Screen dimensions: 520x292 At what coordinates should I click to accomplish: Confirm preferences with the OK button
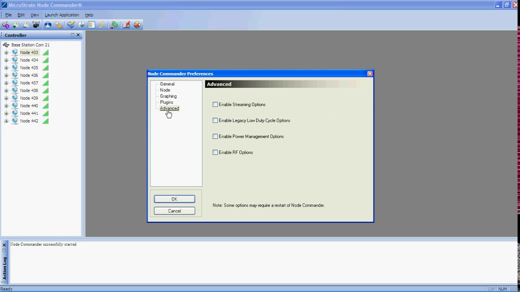pos(174,199)
